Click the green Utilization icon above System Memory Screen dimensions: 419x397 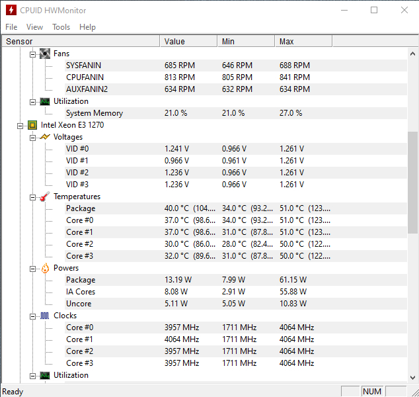coord(45,101)
